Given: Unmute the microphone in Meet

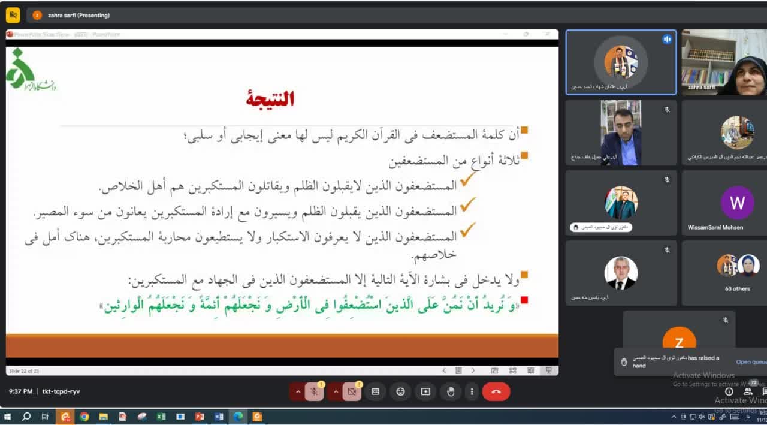Looking at the screenshot, I should pyautogui.click(x=313, y=391).
